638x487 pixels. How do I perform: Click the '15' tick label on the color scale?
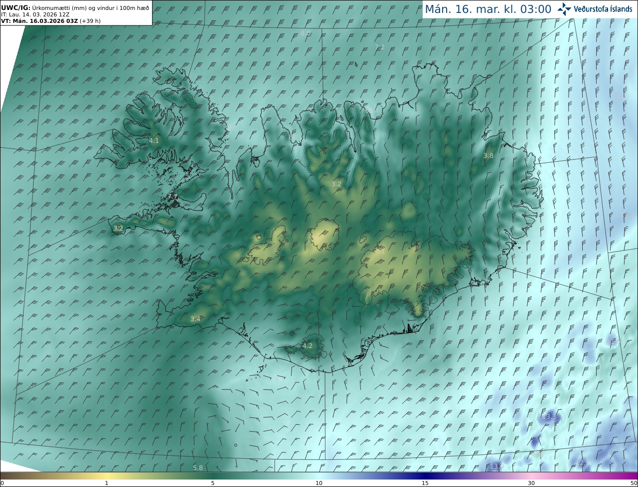click(x=425, y=483)
